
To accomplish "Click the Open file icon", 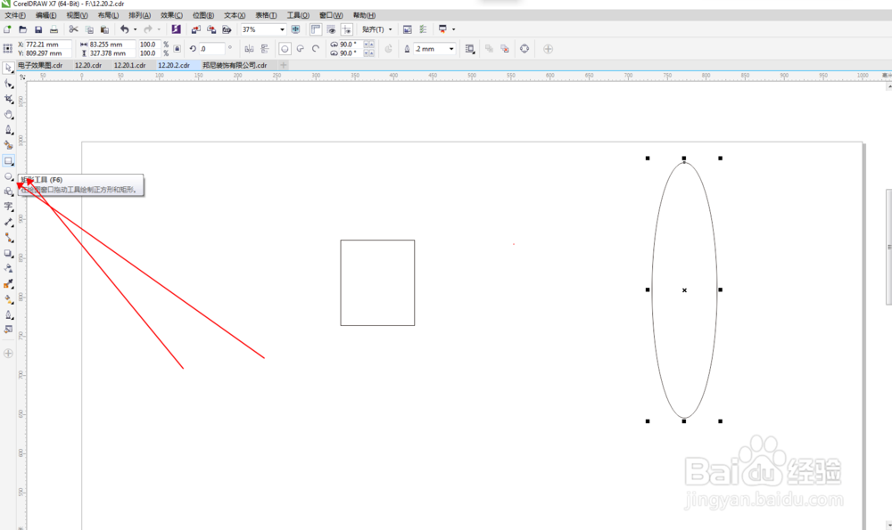I will 23,29.
